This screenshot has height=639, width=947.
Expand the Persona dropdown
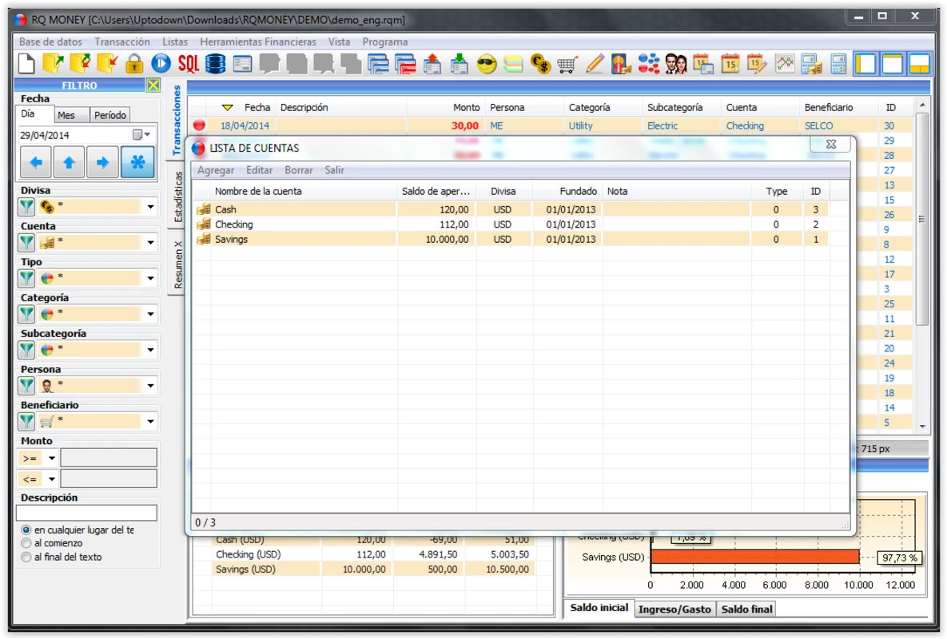pyautogui.click(x=150, y=386)
